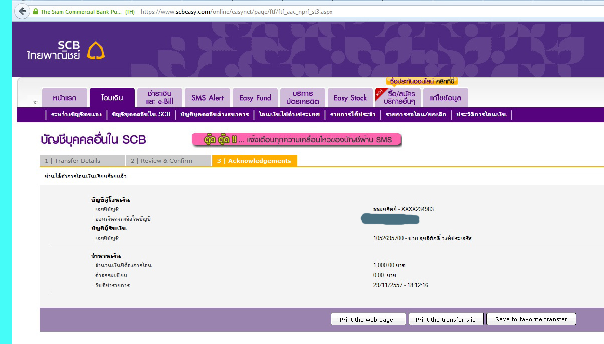This screenshot has width=604, height=344.
Task: Click the sender account XXXX234983 text
Action: [404, 209]
